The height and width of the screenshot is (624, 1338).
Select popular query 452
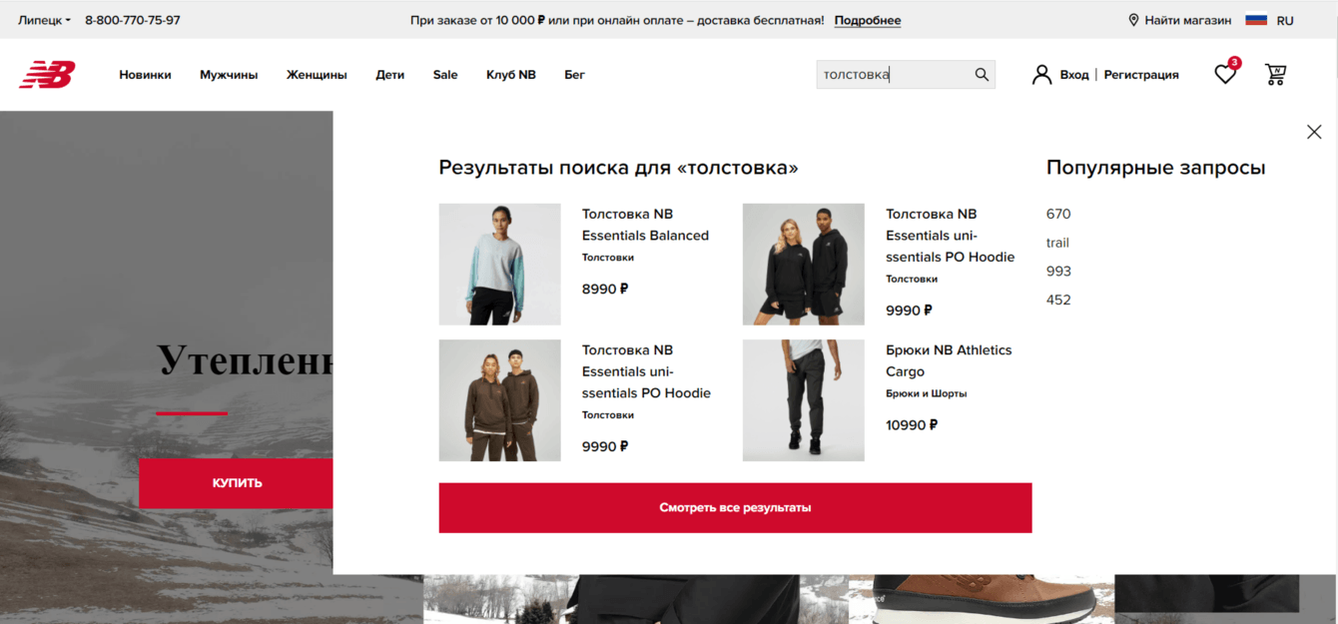tap(1058, 300)
